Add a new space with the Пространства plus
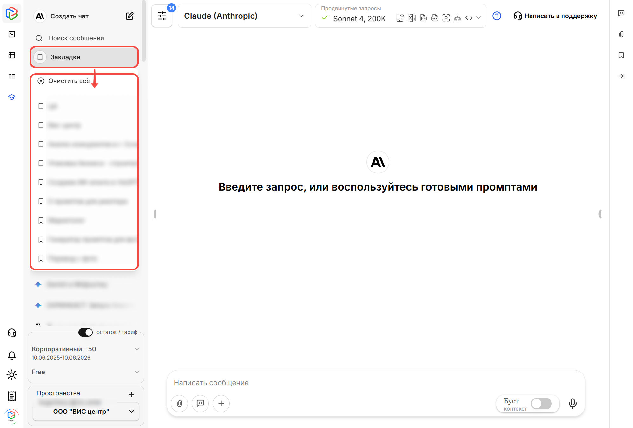Image resolution: width=633 pixels, height=428 pixels. tap(132, 394)
